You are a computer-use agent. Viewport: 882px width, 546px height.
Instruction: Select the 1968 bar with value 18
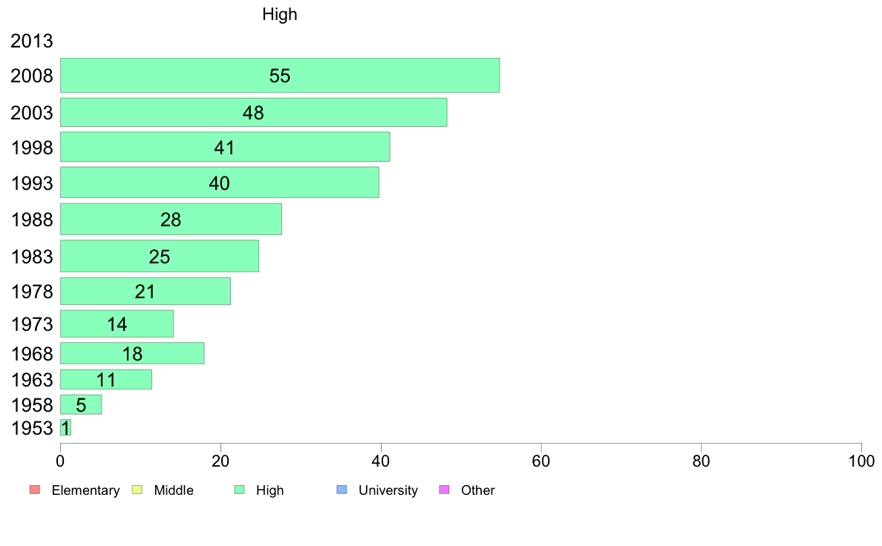[132, 353]
